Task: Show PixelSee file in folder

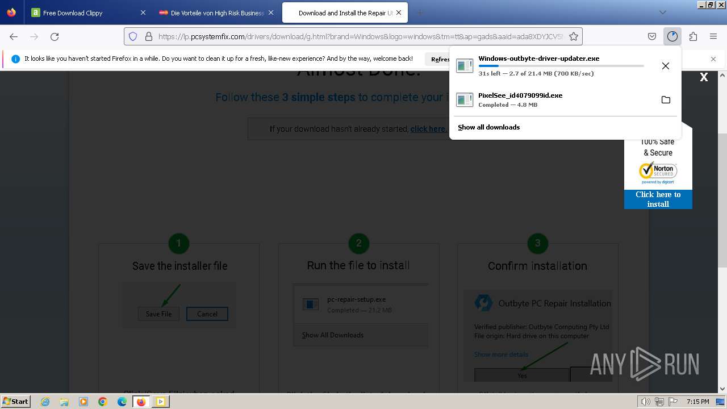Action: click(666, 100)
